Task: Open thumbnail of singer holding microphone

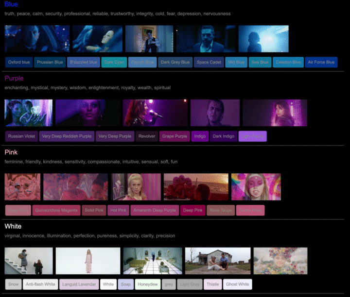Action: coord(155,113)
